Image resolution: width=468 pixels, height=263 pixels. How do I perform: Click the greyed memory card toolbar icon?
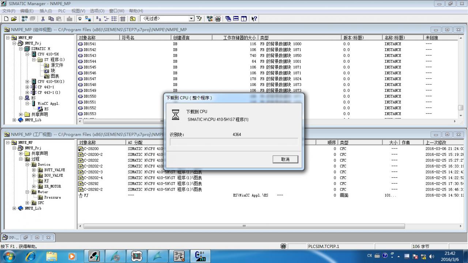pos(33,19)
